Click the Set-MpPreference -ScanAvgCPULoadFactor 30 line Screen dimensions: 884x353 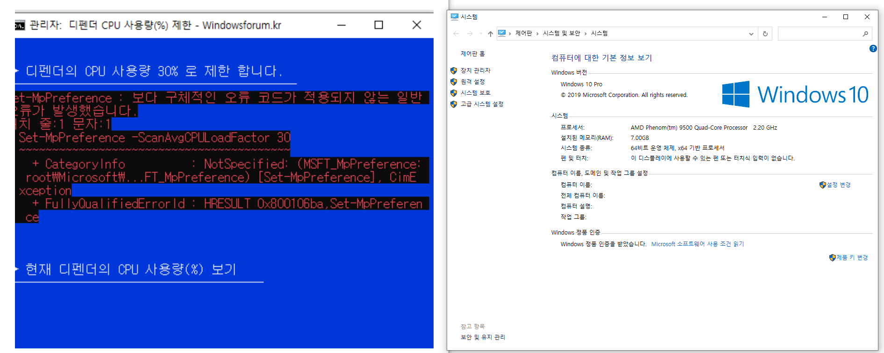[155, 138]
